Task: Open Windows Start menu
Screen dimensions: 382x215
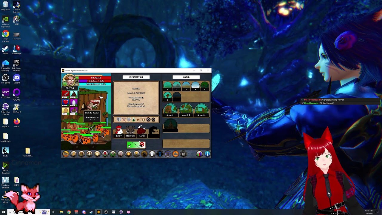Action: (x=3, y=212)
